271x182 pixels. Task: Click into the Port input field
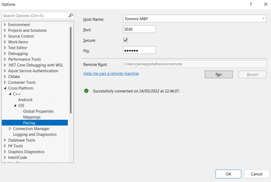(x=139, y=29)
